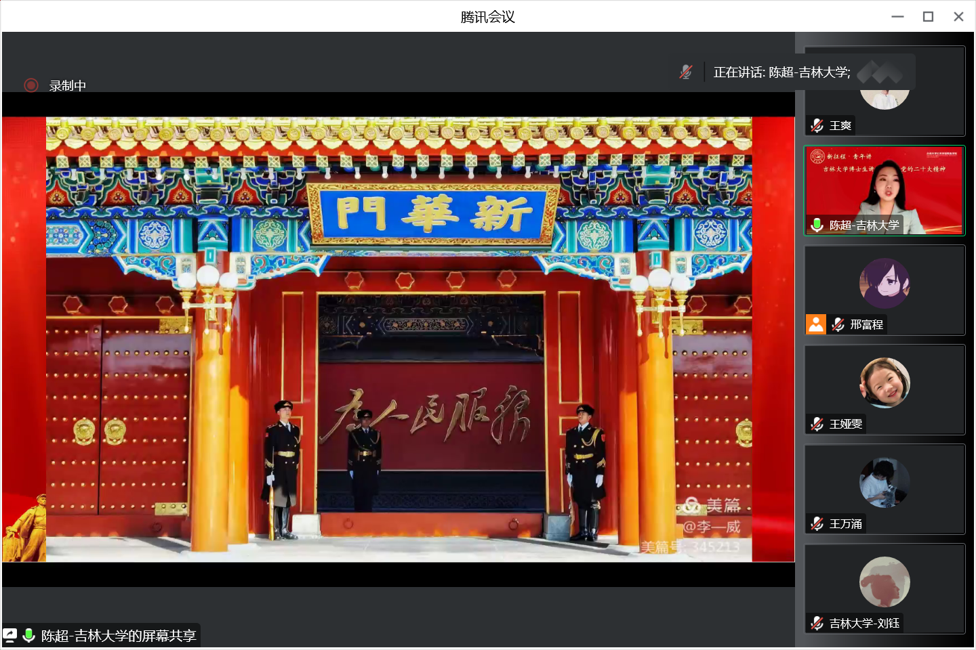Select 吉林大学-刘钰's participant avatar

coord(884,582)
